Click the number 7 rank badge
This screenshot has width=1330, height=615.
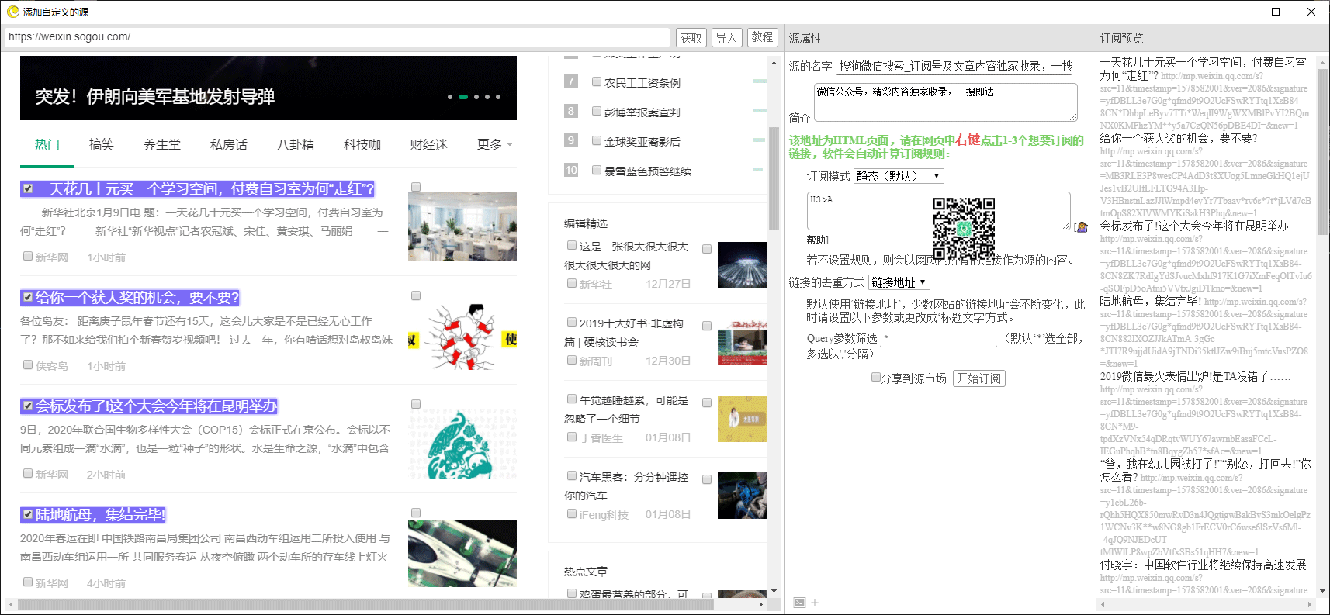point(571,81)
